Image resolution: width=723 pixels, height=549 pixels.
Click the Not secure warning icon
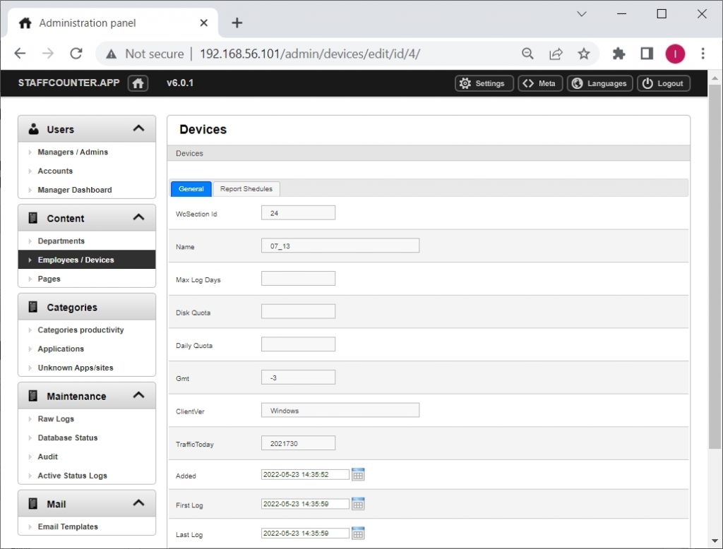111,54
